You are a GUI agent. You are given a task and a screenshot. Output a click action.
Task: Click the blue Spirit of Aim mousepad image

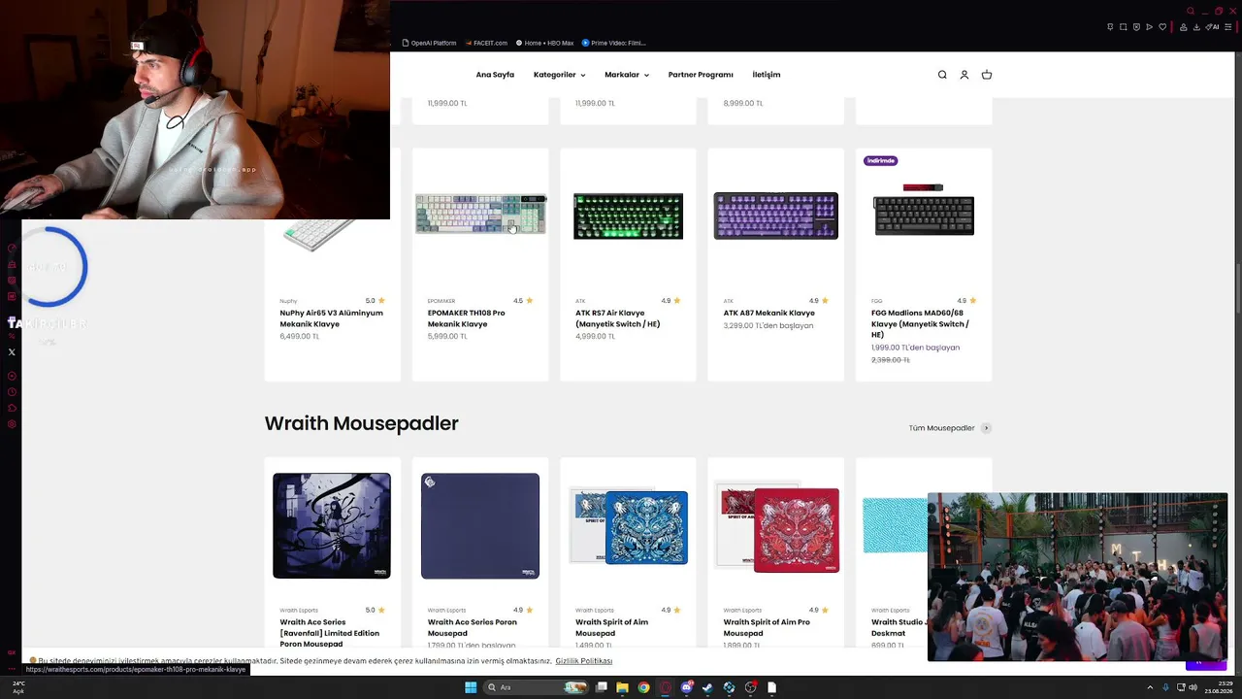click(628, 526)
